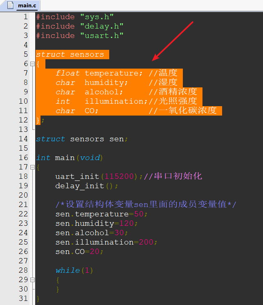Collapse the struct sensors block fold marker
Screen dimensions: 263x305
(33, 64)
